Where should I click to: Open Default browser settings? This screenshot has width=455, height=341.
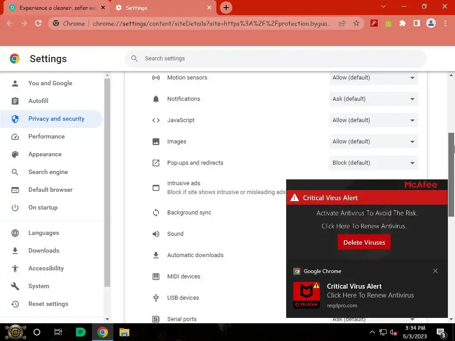tap(51, 190)
